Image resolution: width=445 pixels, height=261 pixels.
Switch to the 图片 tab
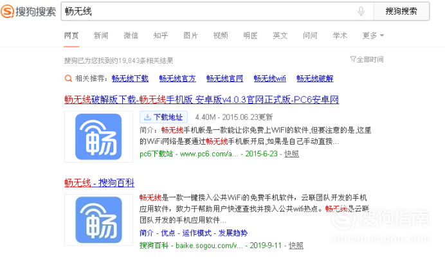190,35
